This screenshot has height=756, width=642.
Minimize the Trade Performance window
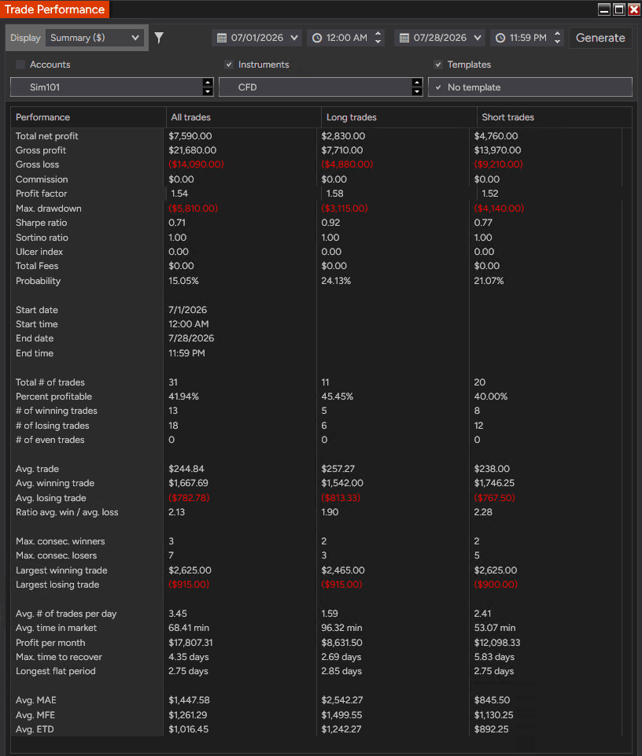coord(604,9)
